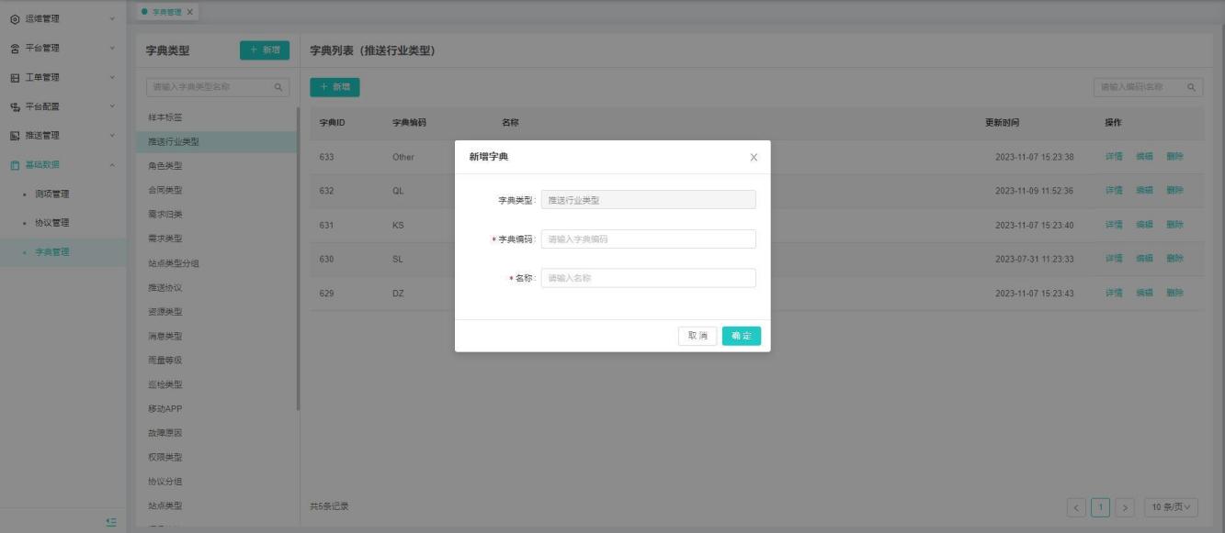
Task: Click the 字典编码 input field
Action: [648, 239]
